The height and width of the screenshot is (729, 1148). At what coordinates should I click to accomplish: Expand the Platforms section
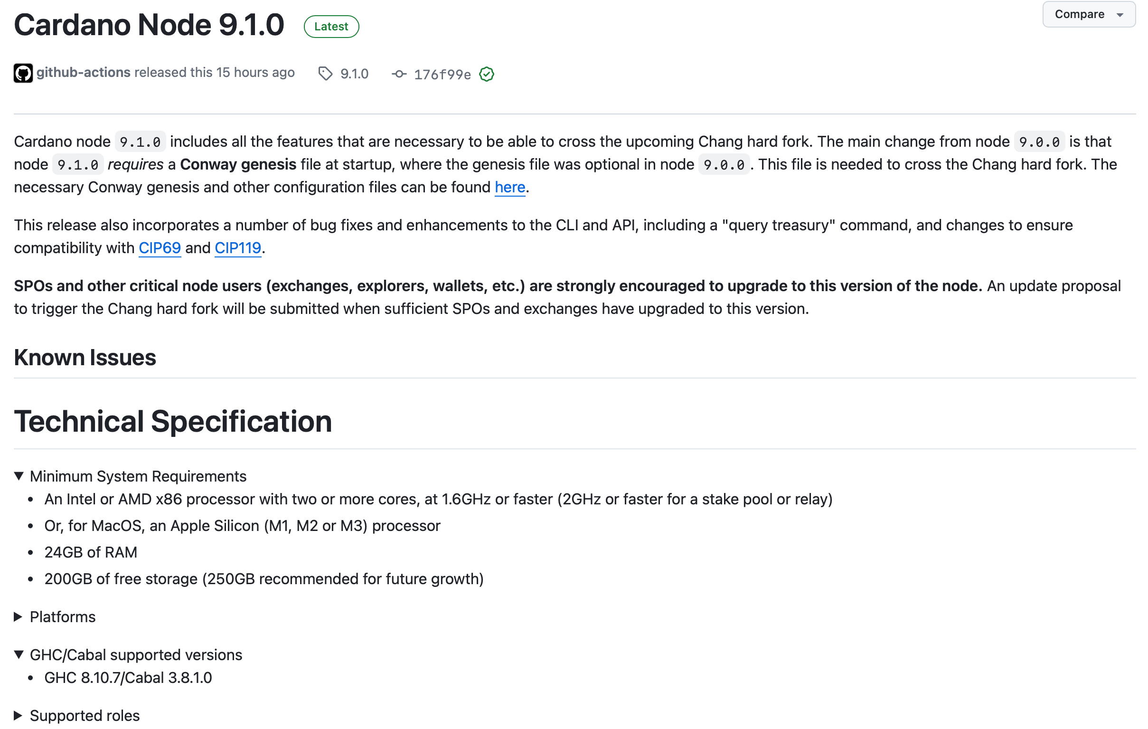18,616
